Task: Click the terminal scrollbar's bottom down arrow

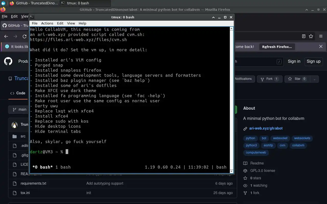Action: (x=232, y=171)
